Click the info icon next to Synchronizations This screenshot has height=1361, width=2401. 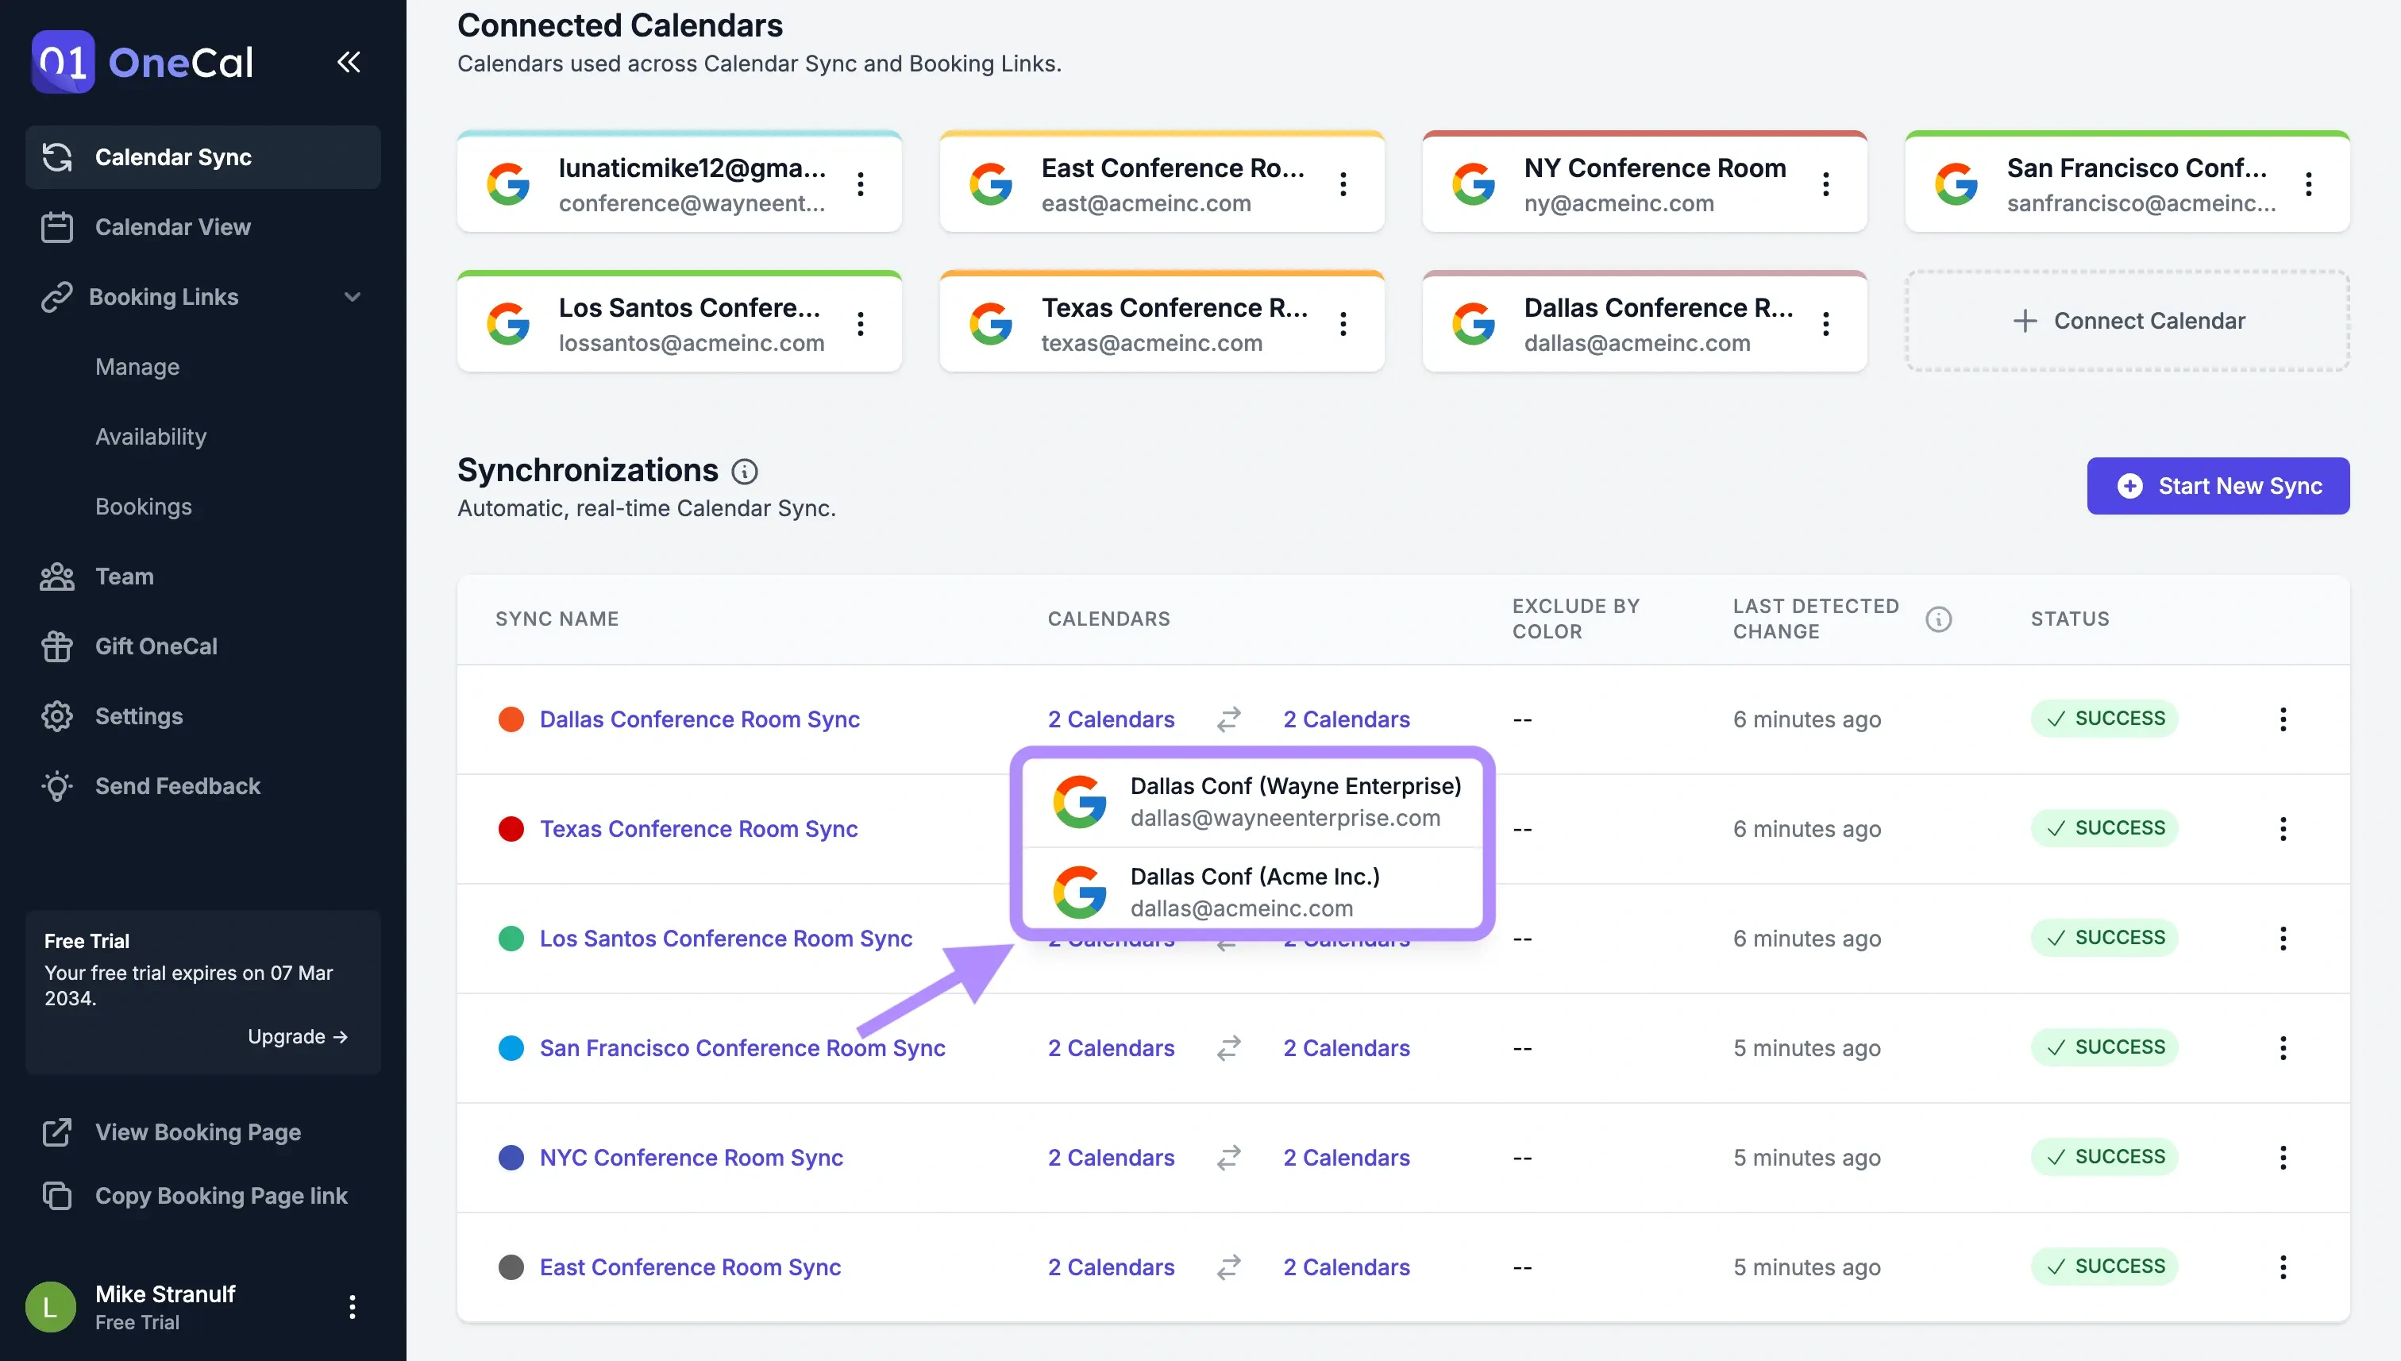click(744, 470)
